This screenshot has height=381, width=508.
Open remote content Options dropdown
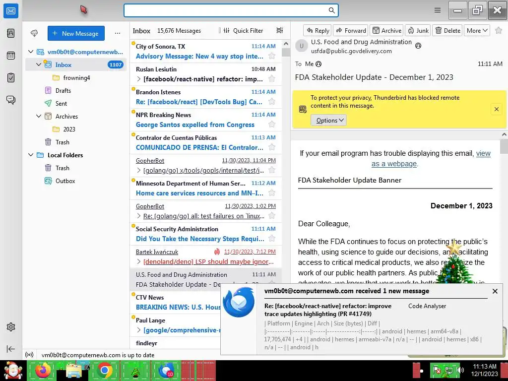328,120
